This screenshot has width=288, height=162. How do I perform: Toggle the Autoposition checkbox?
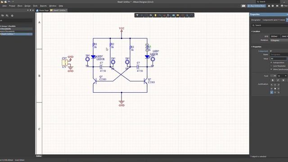[271, 63]
